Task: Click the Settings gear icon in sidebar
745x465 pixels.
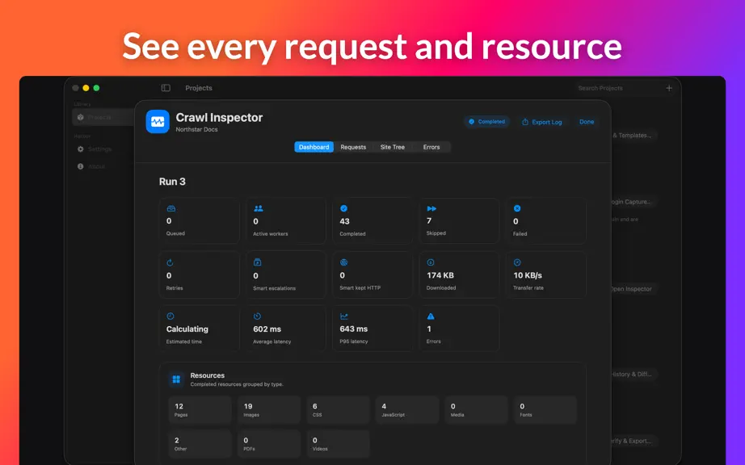Action: click(80, 149)
